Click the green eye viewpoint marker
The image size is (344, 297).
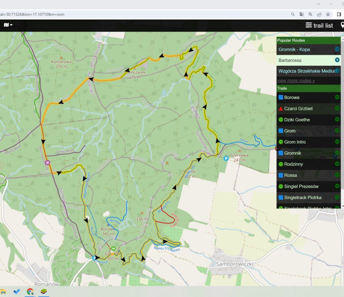(x=114, y=249)
